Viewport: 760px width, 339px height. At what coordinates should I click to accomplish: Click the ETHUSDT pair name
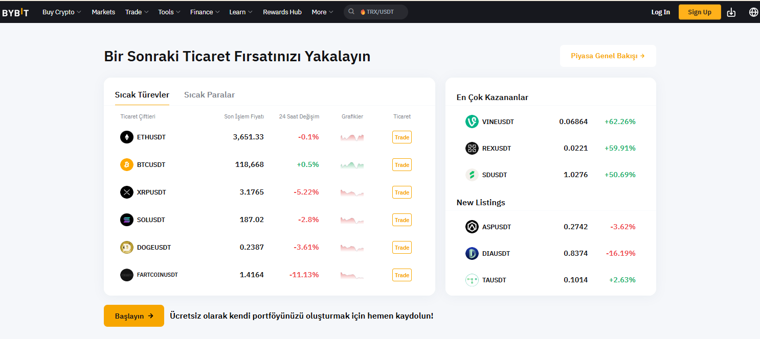click(151, 137)
